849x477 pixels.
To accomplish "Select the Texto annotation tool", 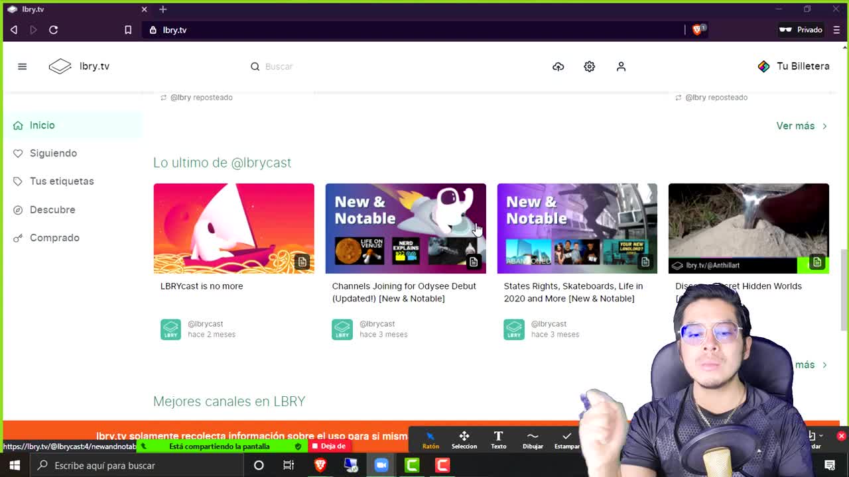I will click(x=498, y=439).
